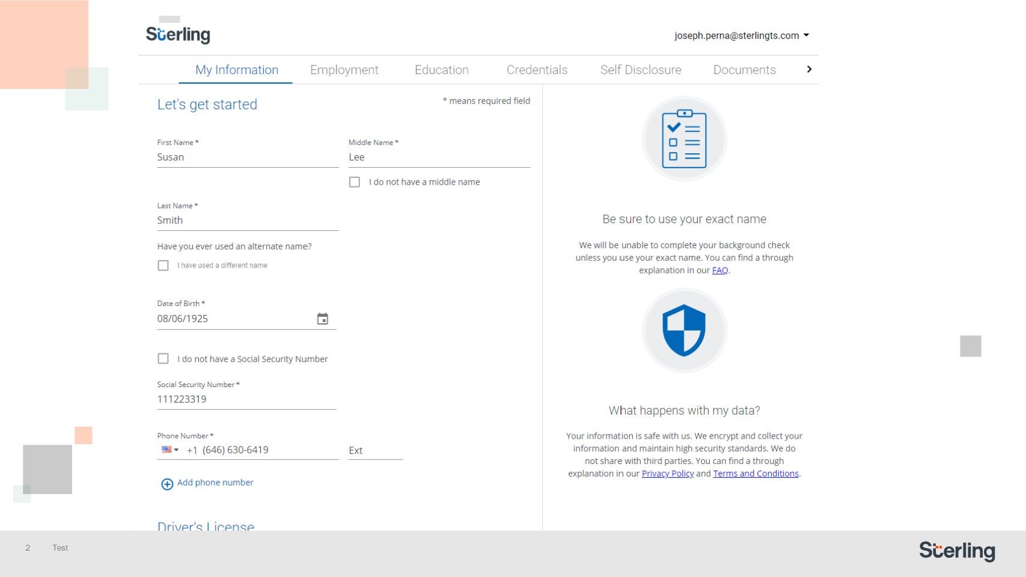Show more tabs with the right chevron
The height and width of the screenshot is (577, 1026).
(809, 69)
